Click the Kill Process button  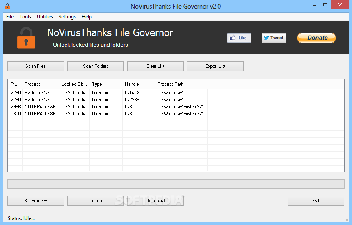click(36, 201)
